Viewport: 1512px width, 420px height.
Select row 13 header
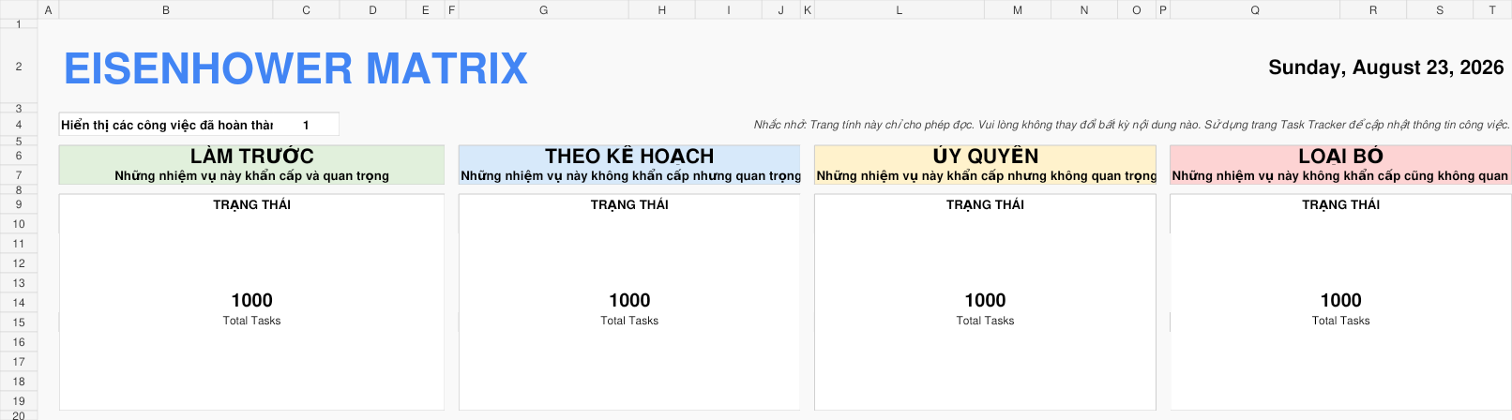(19, 283)
